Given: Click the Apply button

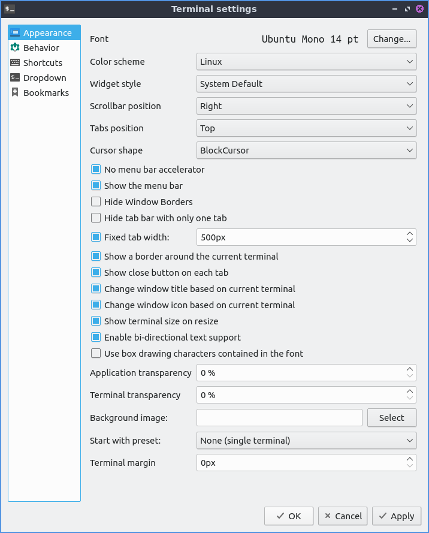Looking at the screenshot, I should (x=396, y=516).
